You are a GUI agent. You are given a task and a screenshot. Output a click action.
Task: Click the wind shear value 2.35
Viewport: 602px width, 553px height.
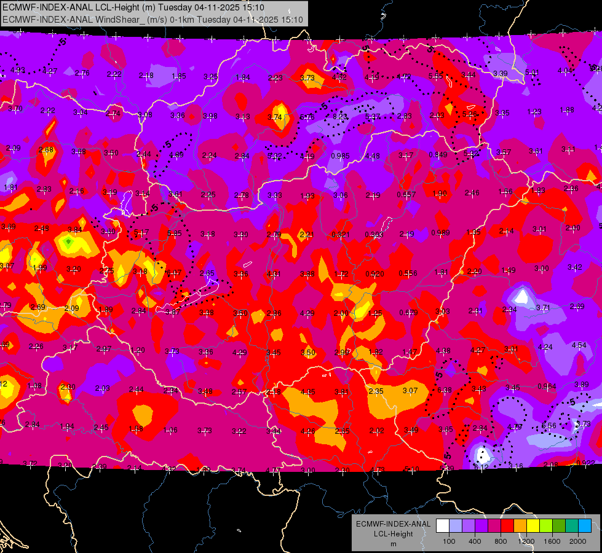376,391
